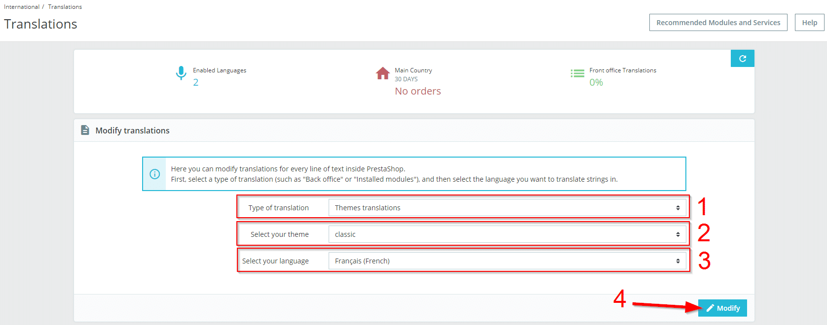Viewport: 827px width, 325px height.
Task: Click the house Main Country icon
Action: click(382, 73)
